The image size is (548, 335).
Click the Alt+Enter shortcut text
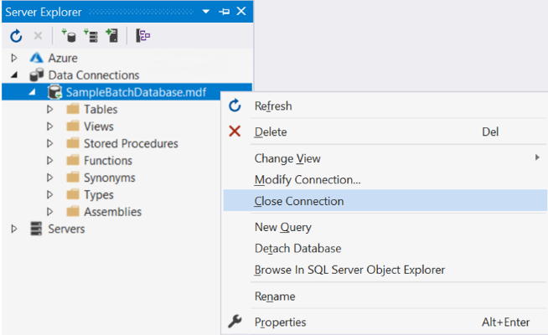(x=506, y=322)
